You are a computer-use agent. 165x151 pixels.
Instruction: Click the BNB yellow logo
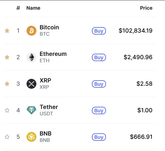(x=31, y=137)
